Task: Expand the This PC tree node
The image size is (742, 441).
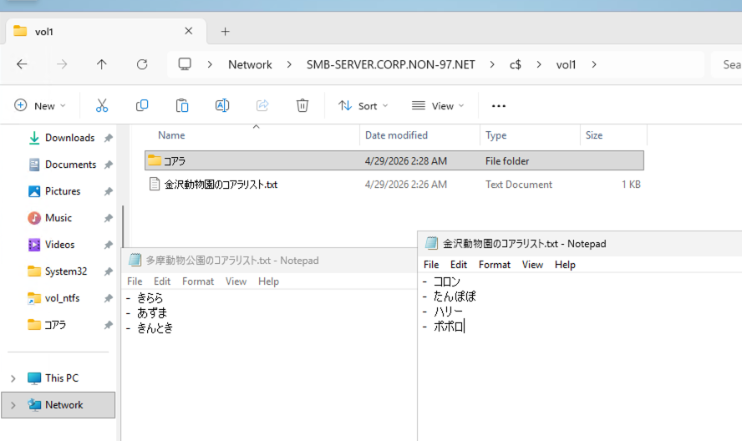Action: click(x=13, y=378)
